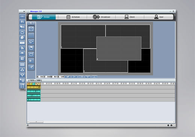Select the light gray zone 4 in canvas
Screen dimensions: 195x137
click(x=119, y=48)
